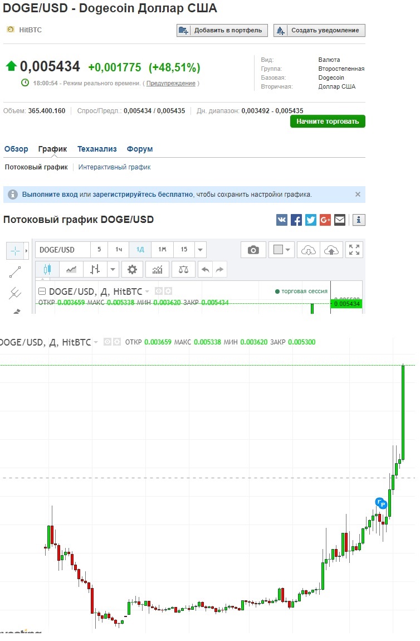Screen dimensions: 420x641
Task: Select the trend line drawing tool
Action: [x=15, y=272]
